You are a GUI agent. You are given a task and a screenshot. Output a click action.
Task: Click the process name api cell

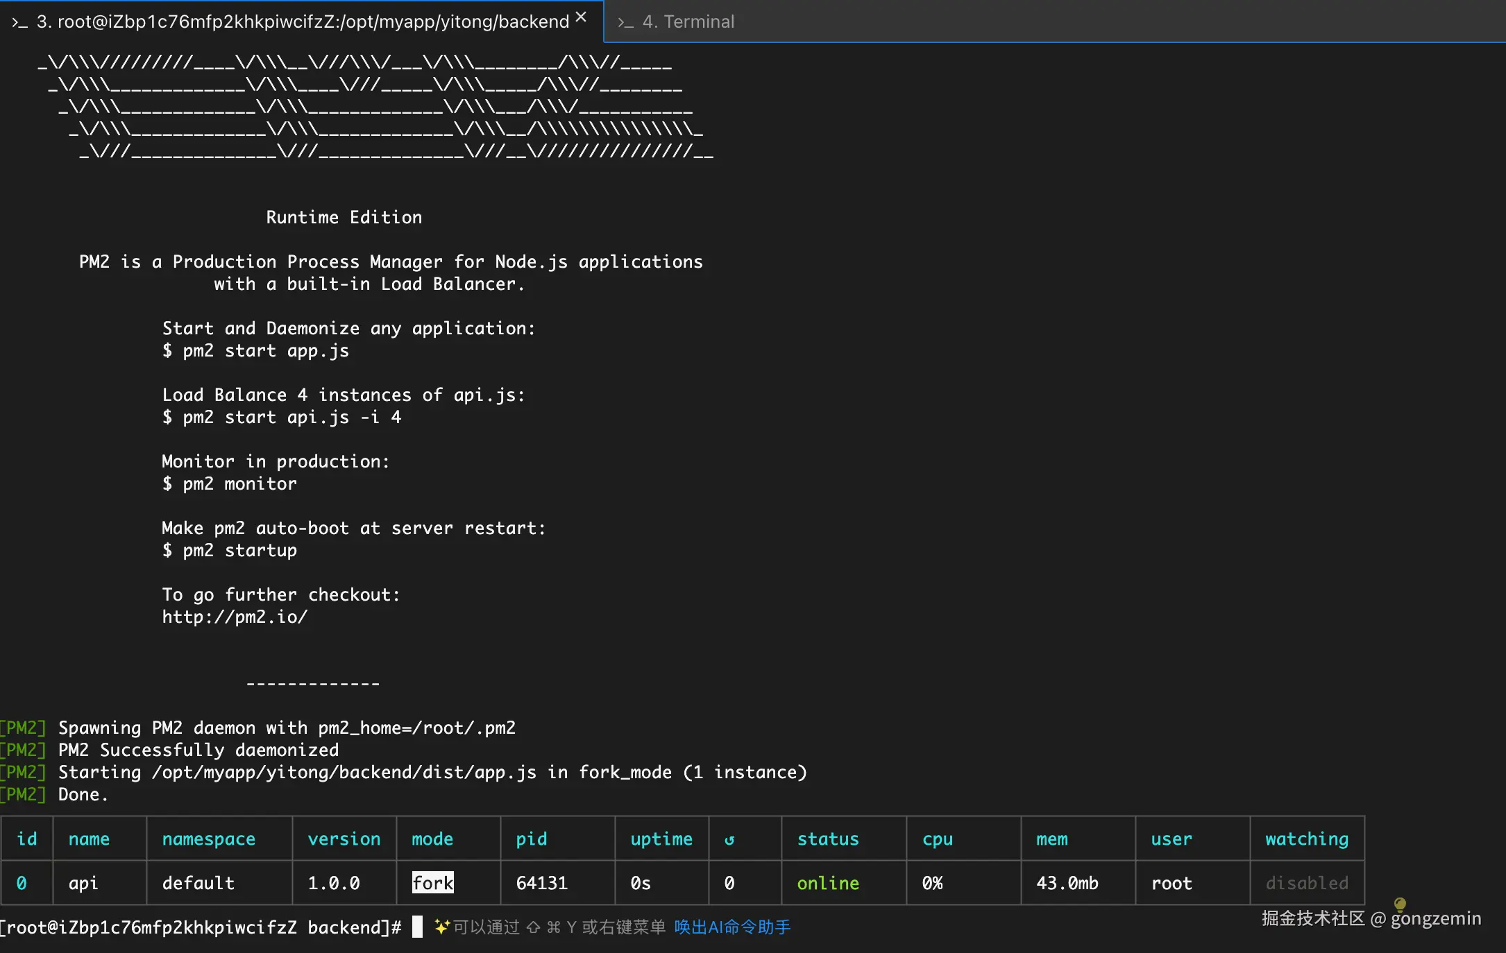(x=83, y=883)
